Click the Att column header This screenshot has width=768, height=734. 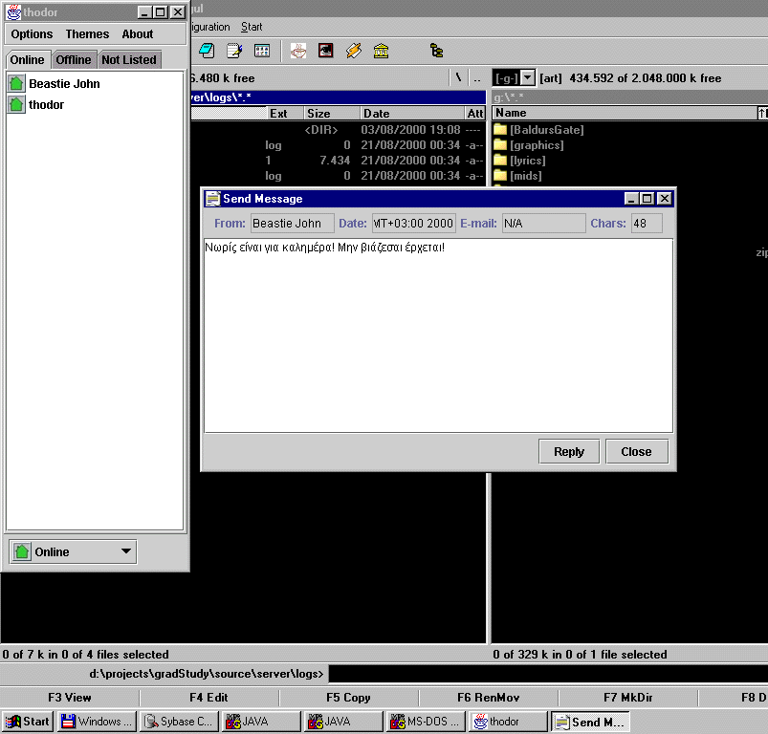475,114
